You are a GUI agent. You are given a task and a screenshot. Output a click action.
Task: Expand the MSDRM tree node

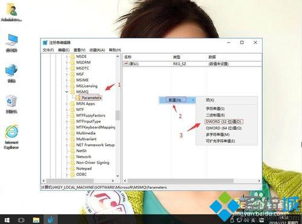point(67,62)
